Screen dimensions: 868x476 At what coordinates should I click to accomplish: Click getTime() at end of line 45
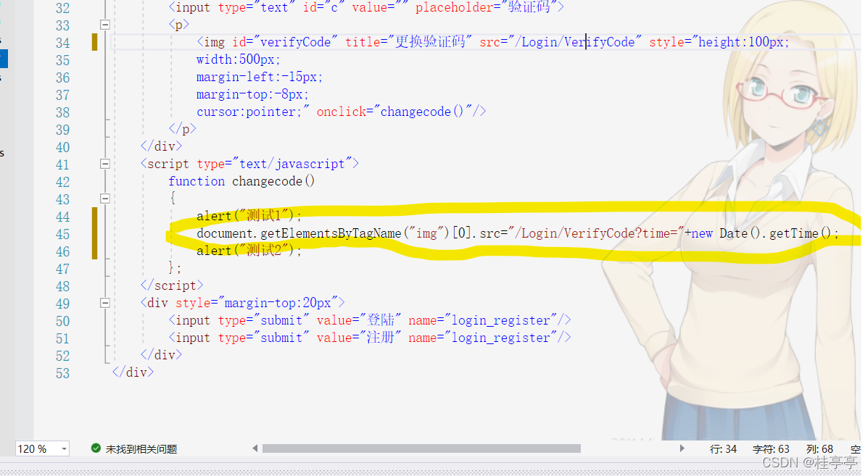click(800, 233)
